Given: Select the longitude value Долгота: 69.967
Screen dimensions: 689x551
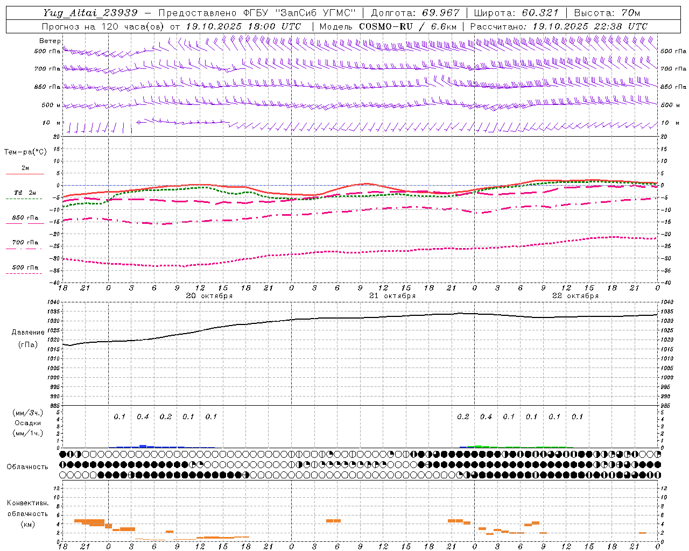Looking at the screenshot, I should click(x=416, y=13).
